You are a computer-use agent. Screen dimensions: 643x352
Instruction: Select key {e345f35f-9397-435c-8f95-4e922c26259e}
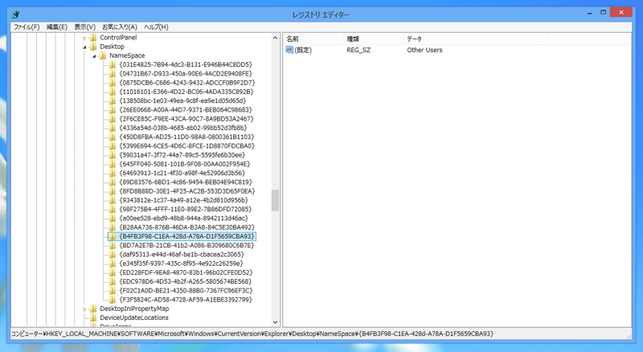[x=181, y=264]
